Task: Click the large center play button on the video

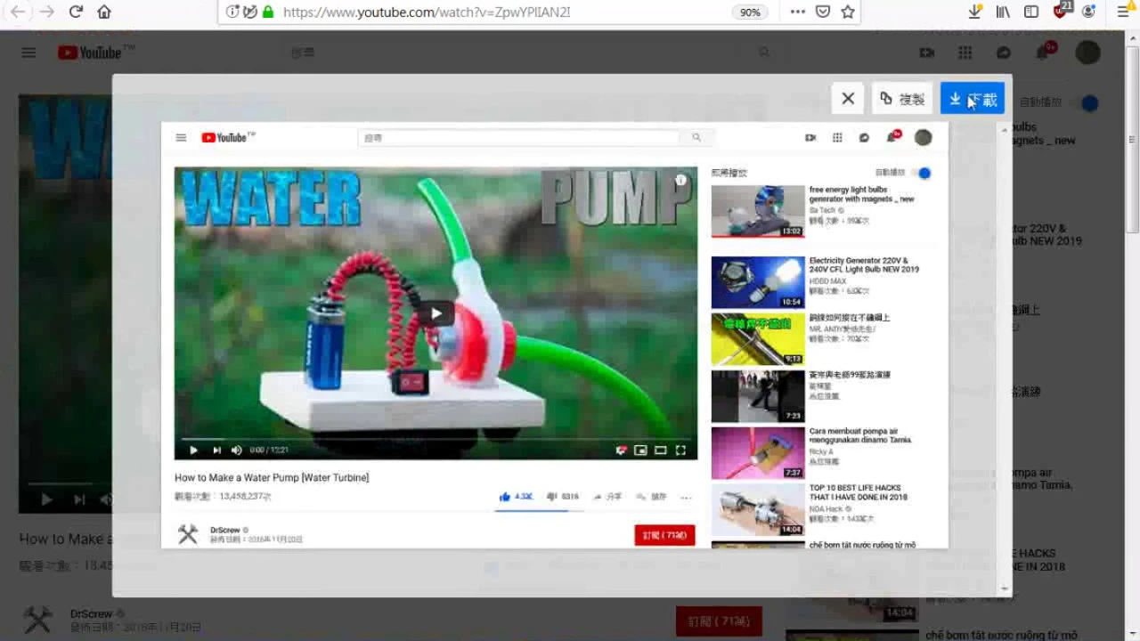Action: tap(436, 313)
